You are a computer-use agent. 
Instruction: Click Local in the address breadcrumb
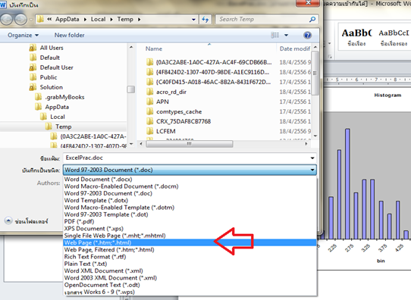pos(98,19)
